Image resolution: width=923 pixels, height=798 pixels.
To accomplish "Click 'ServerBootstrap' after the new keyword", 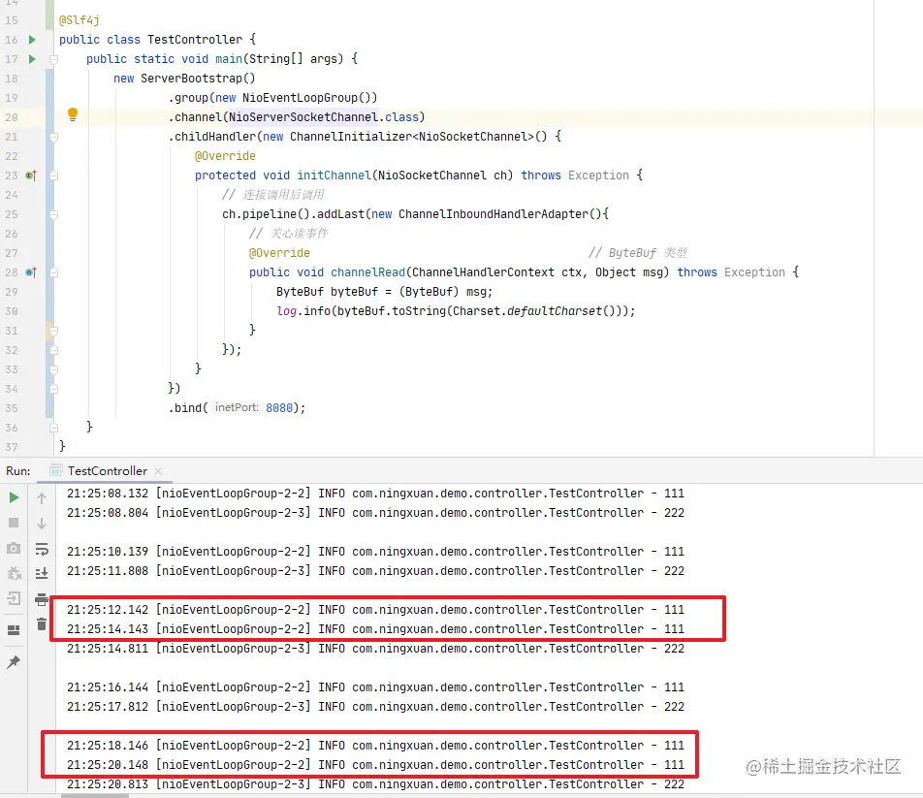I will click(191, 79).
